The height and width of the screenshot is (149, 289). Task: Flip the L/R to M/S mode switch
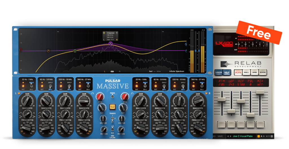(x=112, y=130)
